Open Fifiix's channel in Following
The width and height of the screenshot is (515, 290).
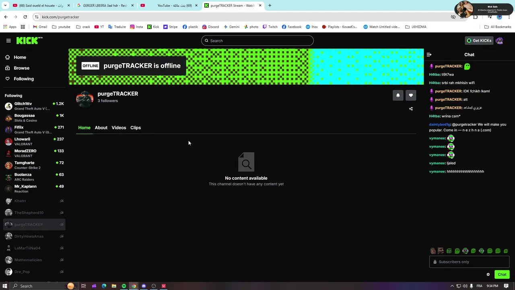pyautogui.click(x=34, y=130)
